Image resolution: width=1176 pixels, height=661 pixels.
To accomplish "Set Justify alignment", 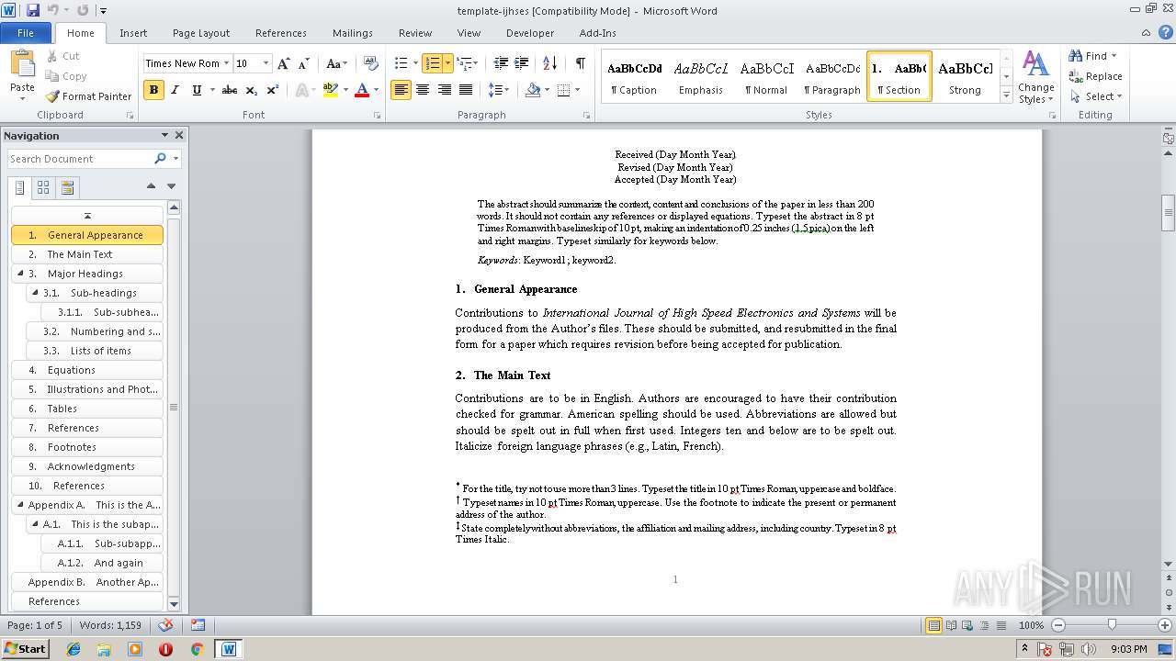I will pos(466,90).
